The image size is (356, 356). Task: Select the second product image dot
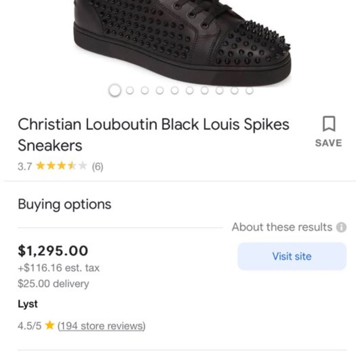pyautogui.click(x=129, y=90)
